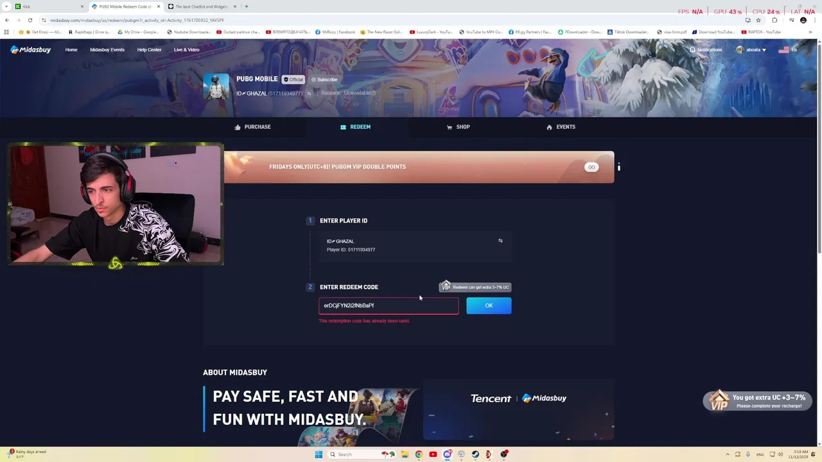Click the redeem code input field
822x462 pixels.
click(x=389, y=305)
